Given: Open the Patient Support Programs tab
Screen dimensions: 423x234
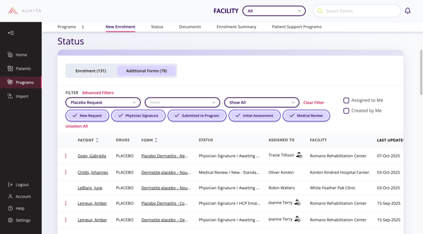Looking at the screenshot, I should [x=297, y=27].
